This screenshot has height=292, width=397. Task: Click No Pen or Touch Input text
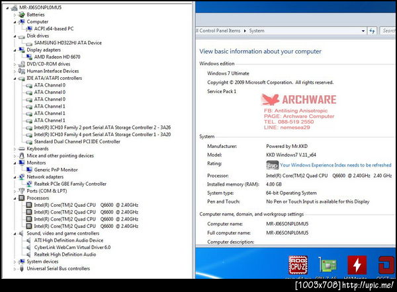tap(318, 201)
